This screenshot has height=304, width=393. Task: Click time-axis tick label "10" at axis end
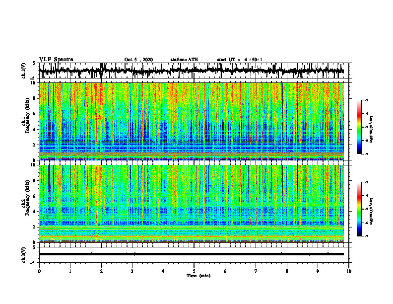click(349, 271)
